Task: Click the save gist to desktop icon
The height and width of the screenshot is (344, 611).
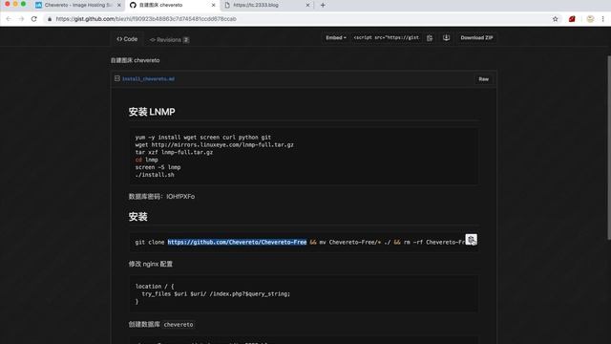Action: pos(446,38)
